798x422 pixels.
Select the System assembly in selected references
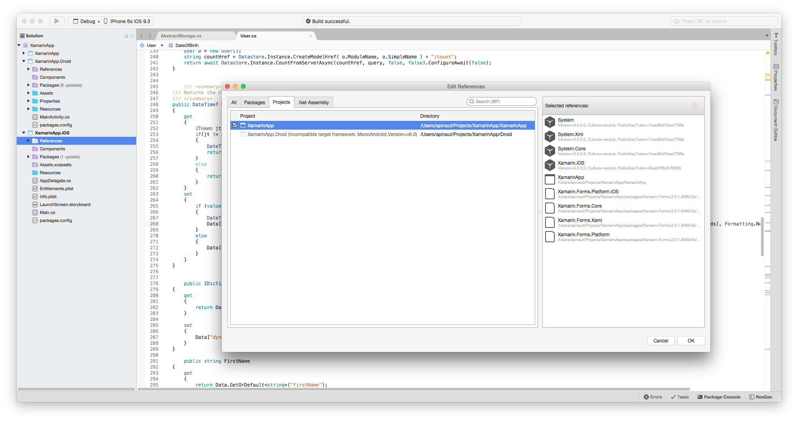(x=623, y=122)
